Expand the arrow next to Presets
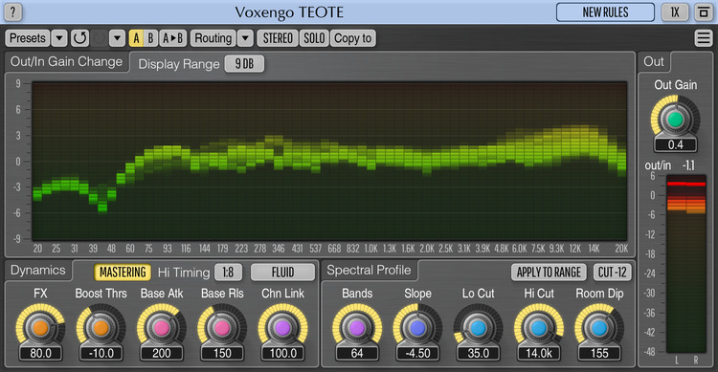The height and width of the screenshot is (372, 718). point(59,38)
